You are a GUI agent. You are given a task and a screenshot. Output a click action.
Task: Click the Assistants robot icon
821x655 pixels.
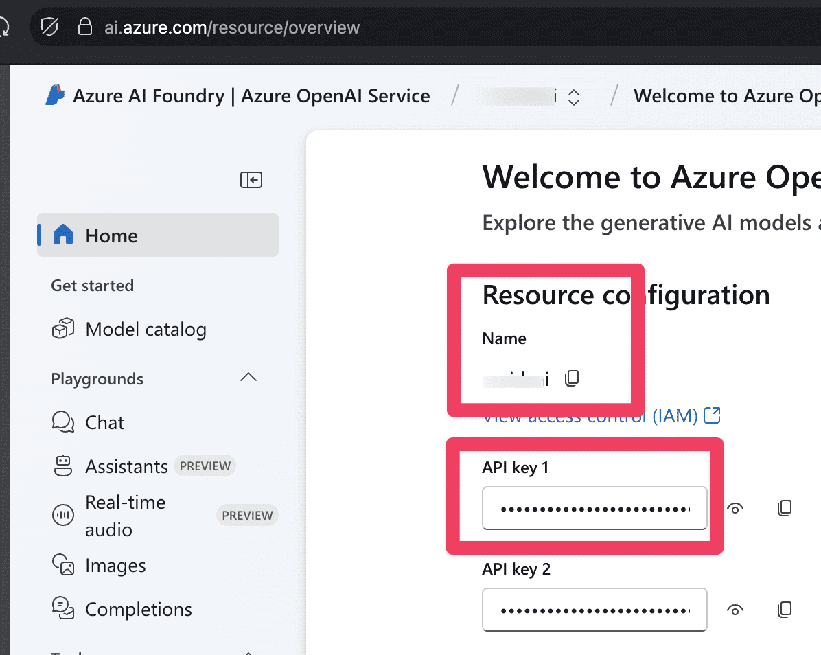[63, 466]
